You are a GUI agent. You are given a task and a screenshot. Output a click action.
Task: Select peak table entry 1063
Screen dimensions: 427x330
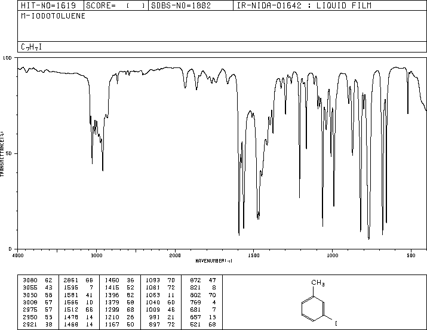click(x=153, y=295)
